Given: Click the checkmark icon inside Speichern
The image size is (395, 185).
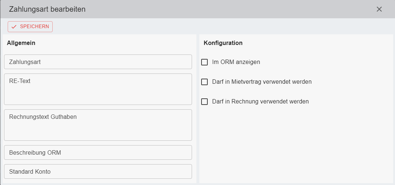Looking at the screenshot, I should [x=14, y=27].
